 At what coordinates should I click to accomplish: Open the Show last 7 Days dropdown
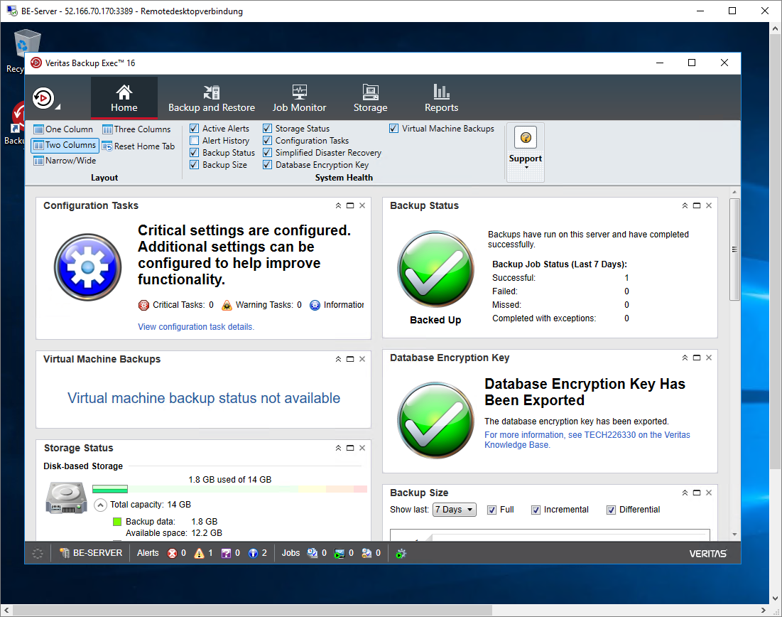[455, 510]
